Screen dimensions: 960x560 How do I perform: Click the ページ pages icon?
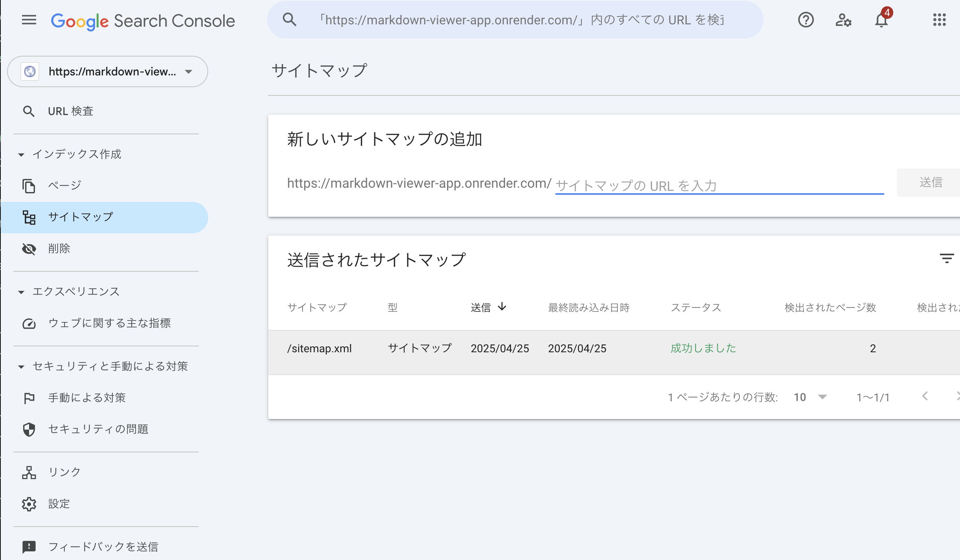[29, 186]
